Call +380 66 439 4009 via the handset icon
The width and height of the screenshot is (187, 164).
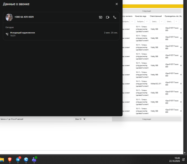click(x=115, y=17)
